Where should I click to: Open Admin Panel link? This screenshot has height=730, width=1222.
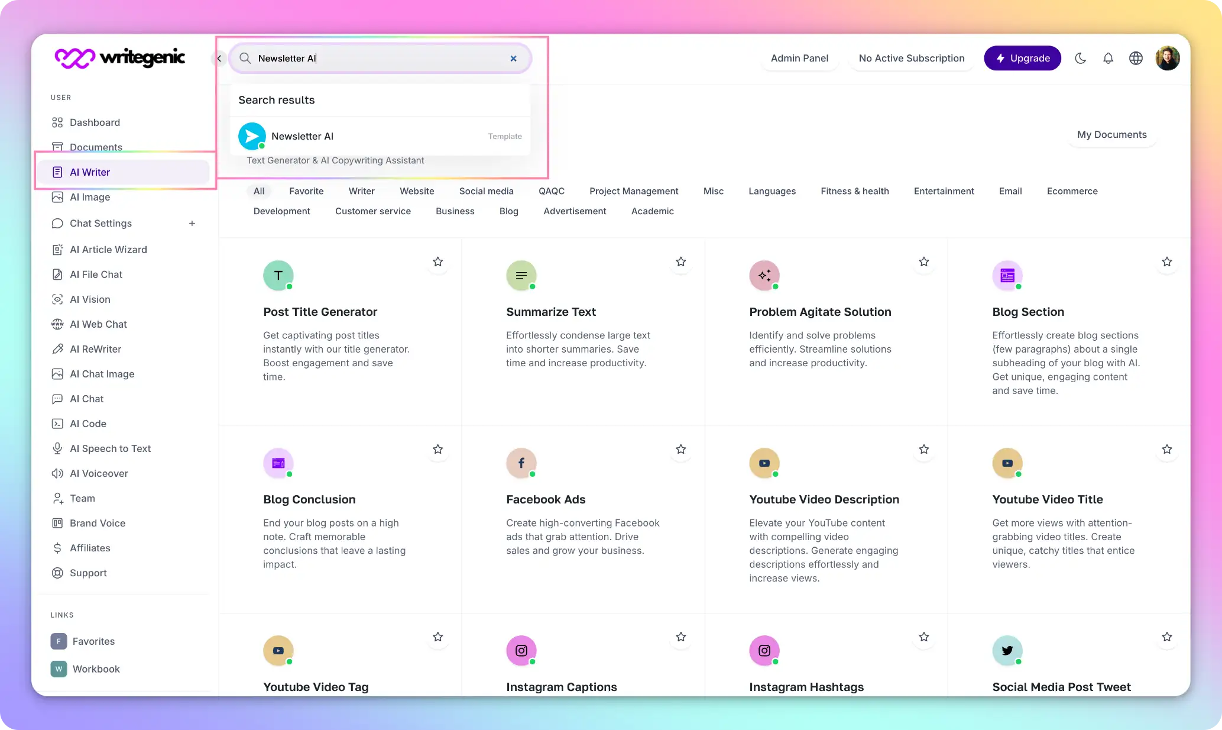(799, 58)
